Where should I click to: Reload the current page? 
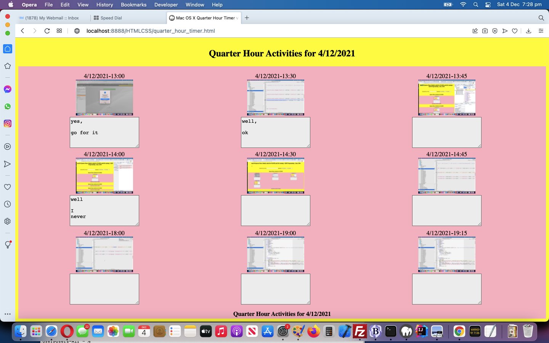[47, 31]
